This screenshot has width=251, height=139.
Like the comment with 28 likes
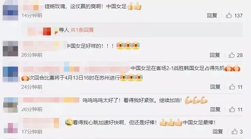coord(232,55)
